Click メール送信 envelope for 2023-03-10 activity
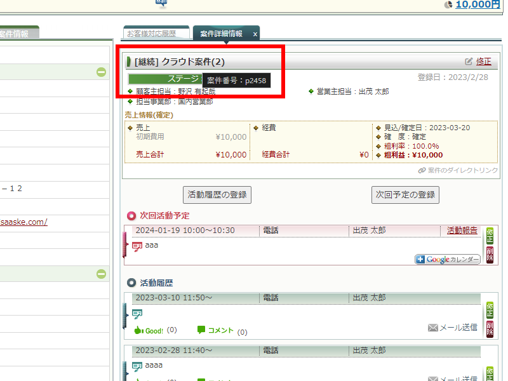 [x=453, y=328]
